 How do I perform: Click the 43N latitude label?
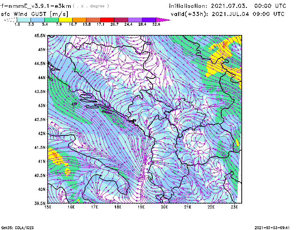[x=42, y=105]
